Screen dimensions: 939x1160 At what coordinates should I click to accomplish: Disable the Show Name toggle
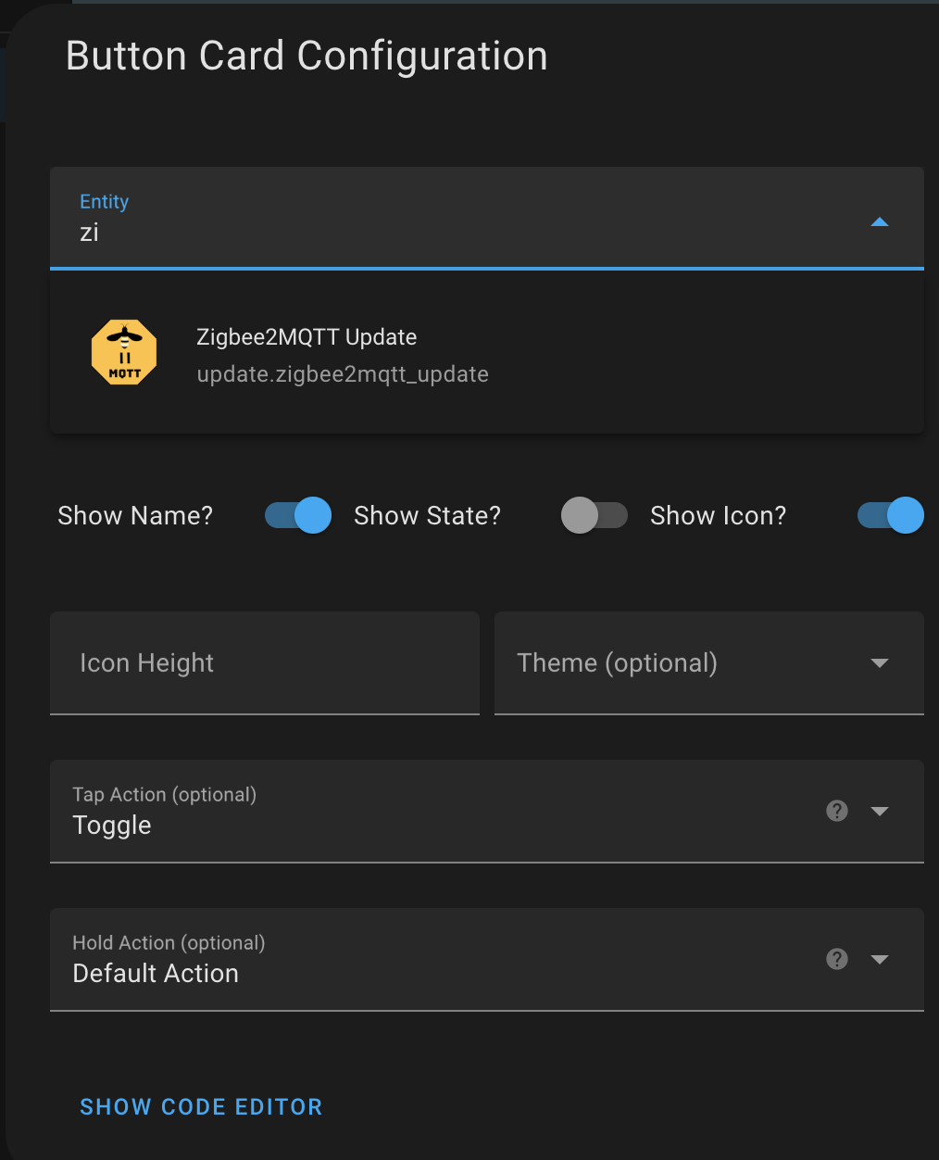tap(296, 515)
